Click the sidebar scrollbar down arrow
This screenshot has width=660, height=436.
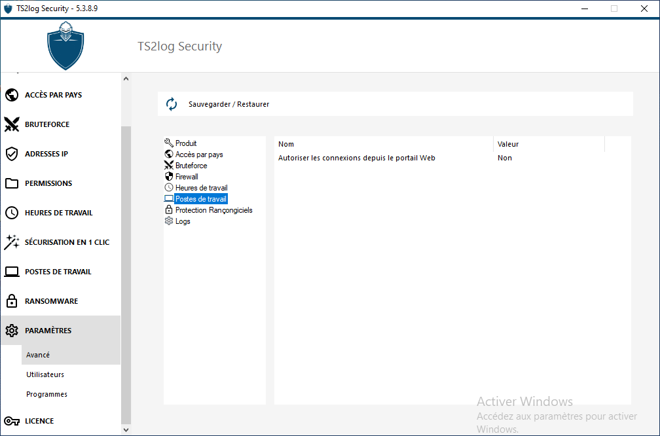pyautogui.click(x=126, y=429)
